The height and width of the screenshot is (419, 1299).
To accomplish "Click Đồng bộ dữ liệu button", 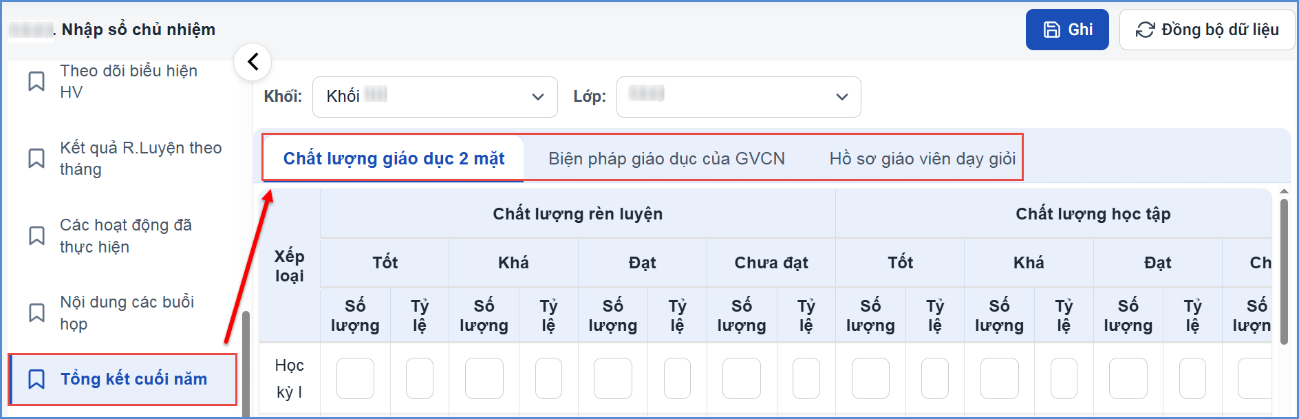I will click(x=1207, y=30).
